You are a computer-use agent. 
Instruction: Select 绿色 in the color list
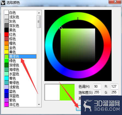(21, 61)
